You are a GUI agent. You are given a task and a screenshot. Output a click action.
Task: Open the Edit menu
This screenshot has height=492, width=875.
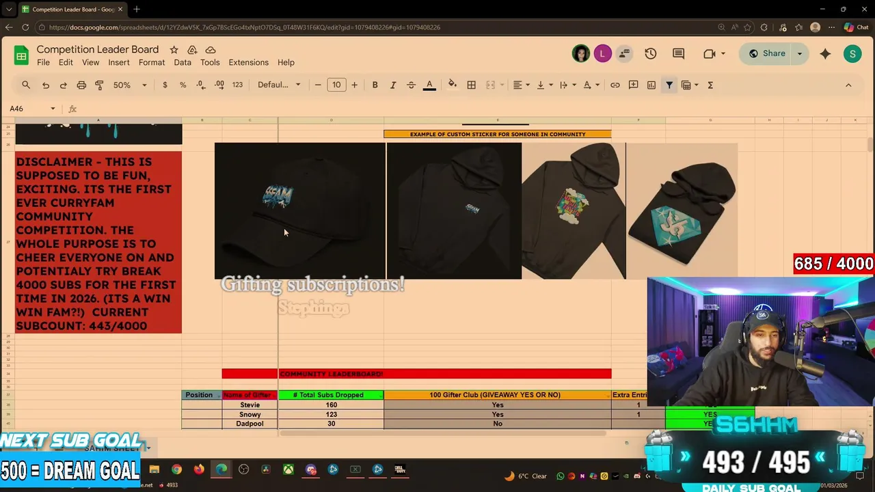click(x=66, y=62)
